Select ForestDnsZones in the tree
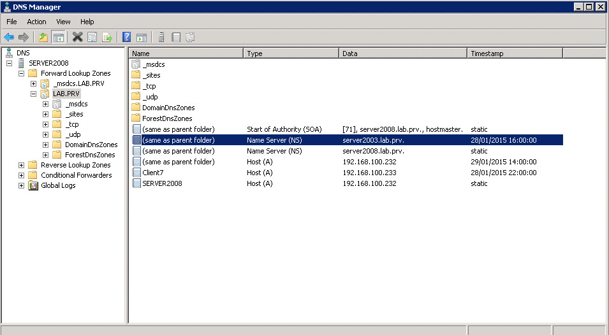Image resolution: width=609 pixels, height=335 pixels. 90,155
